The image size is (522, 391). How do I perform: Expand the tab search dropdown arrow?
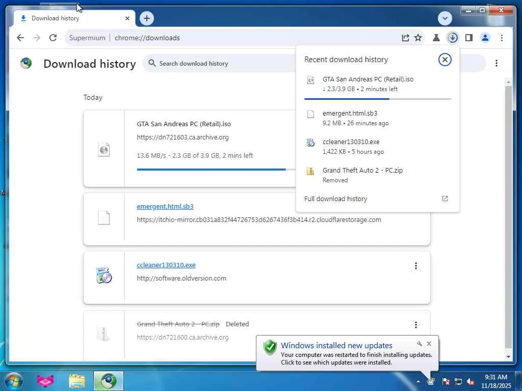445,18
